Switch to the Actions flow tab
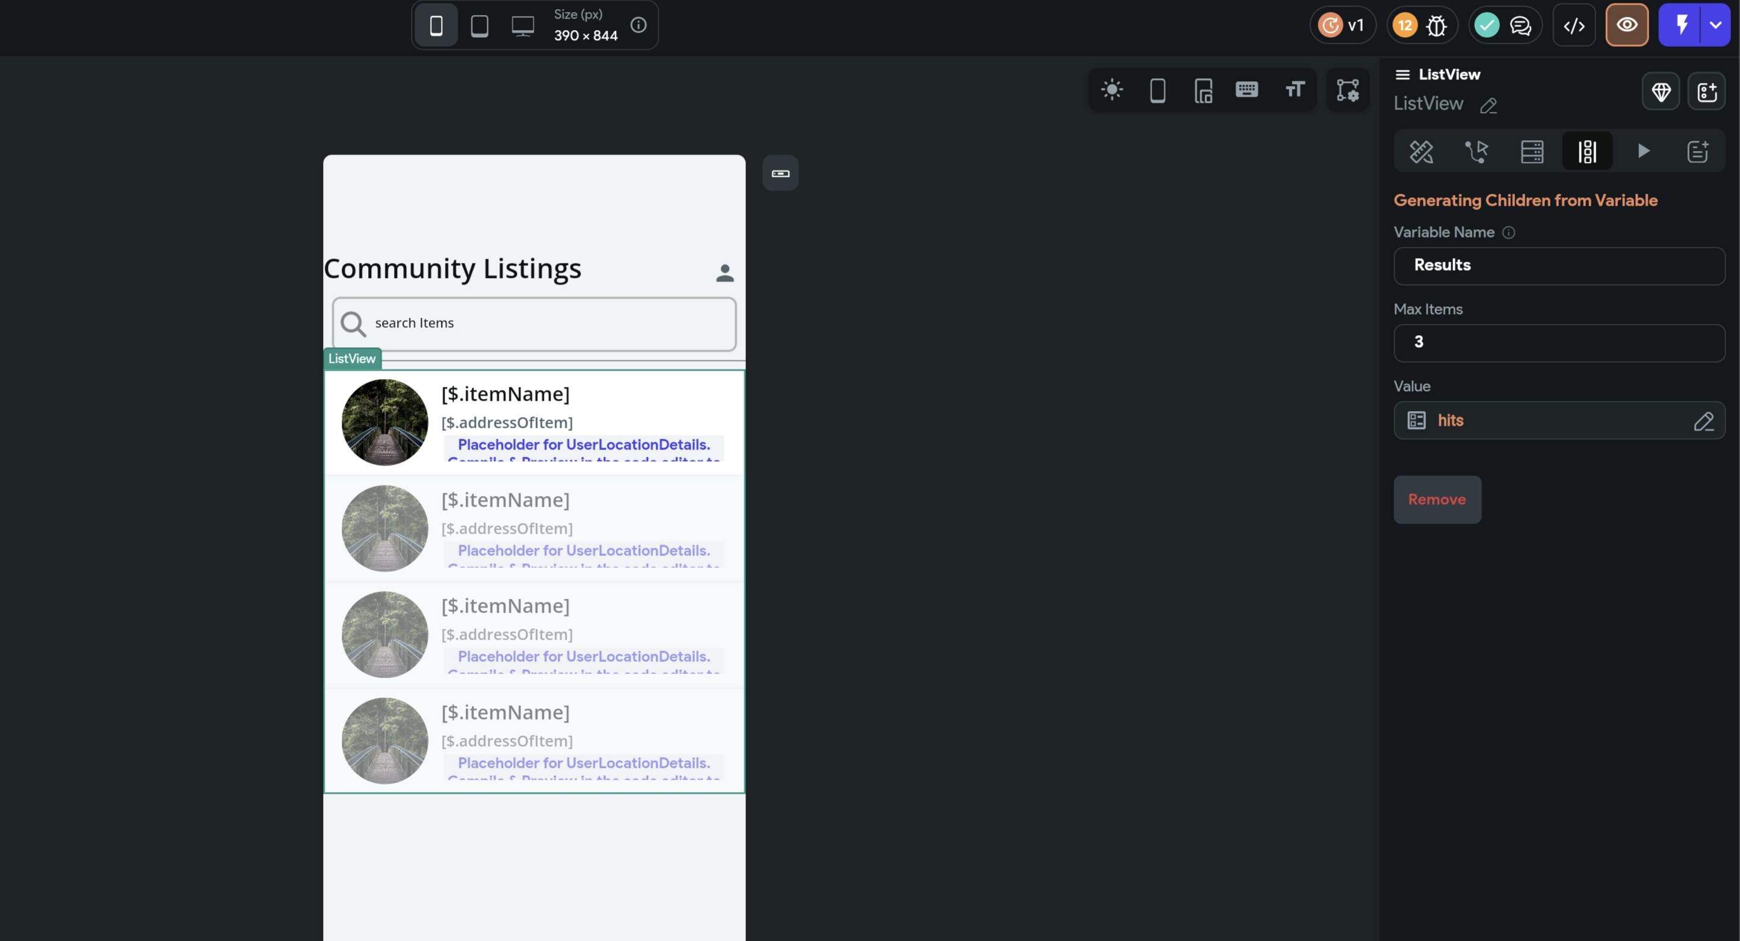This screenshot has height=941, width=1740. 1476,151
